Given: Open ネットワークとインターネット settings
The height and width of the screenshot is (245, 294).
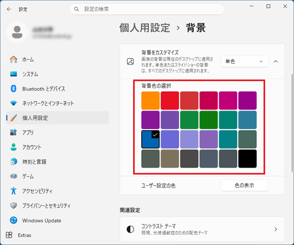Looking at the screenshot, I should tap(57, 103).
